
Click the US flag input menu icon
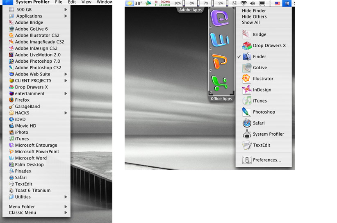point(278,3)
